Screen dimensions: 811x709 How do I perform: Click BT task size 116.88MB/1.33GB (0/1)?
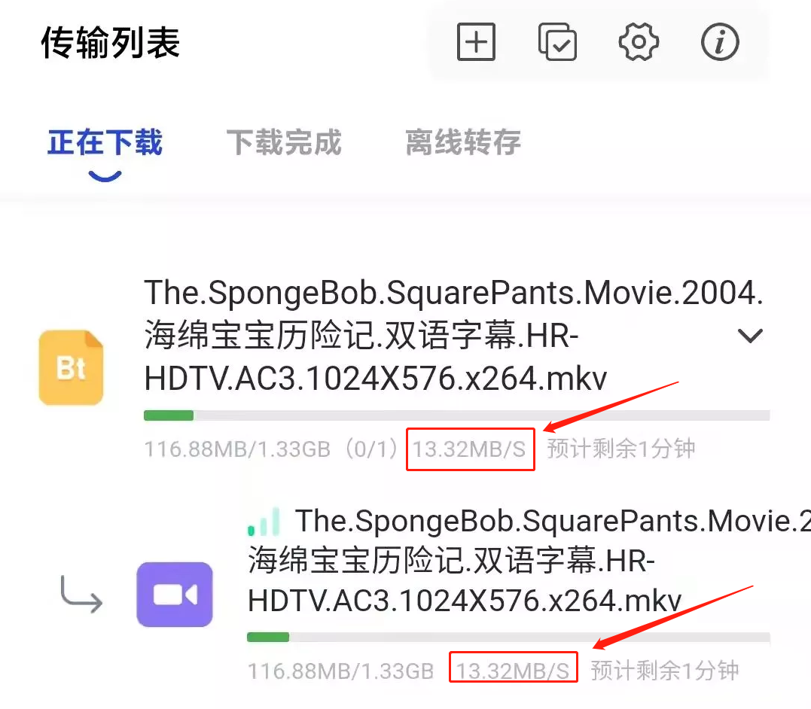(x=272, y=449)
